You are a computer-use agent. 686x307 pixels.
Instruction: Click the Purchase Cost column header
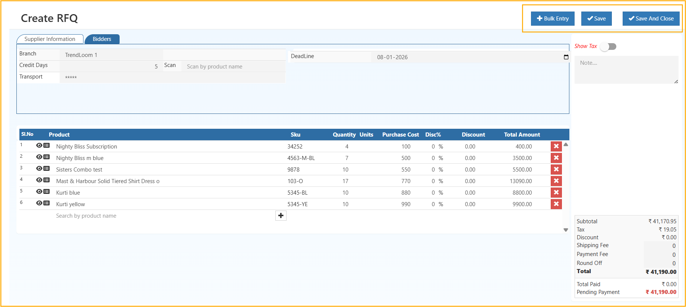pyautogui.click(x=401, y=135)
